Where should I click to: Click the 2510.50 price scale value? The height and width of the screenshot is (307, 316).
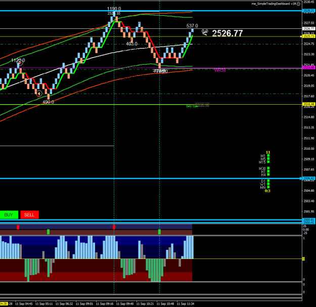click(309, 149)
